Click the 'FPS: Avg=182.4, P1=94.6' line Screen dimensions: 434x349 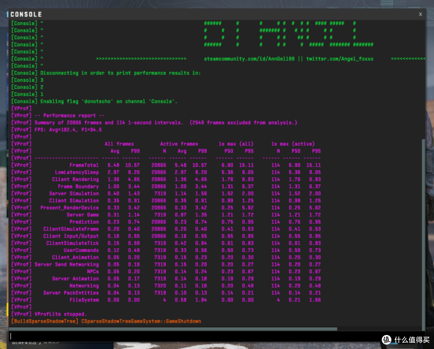[57, 130]
